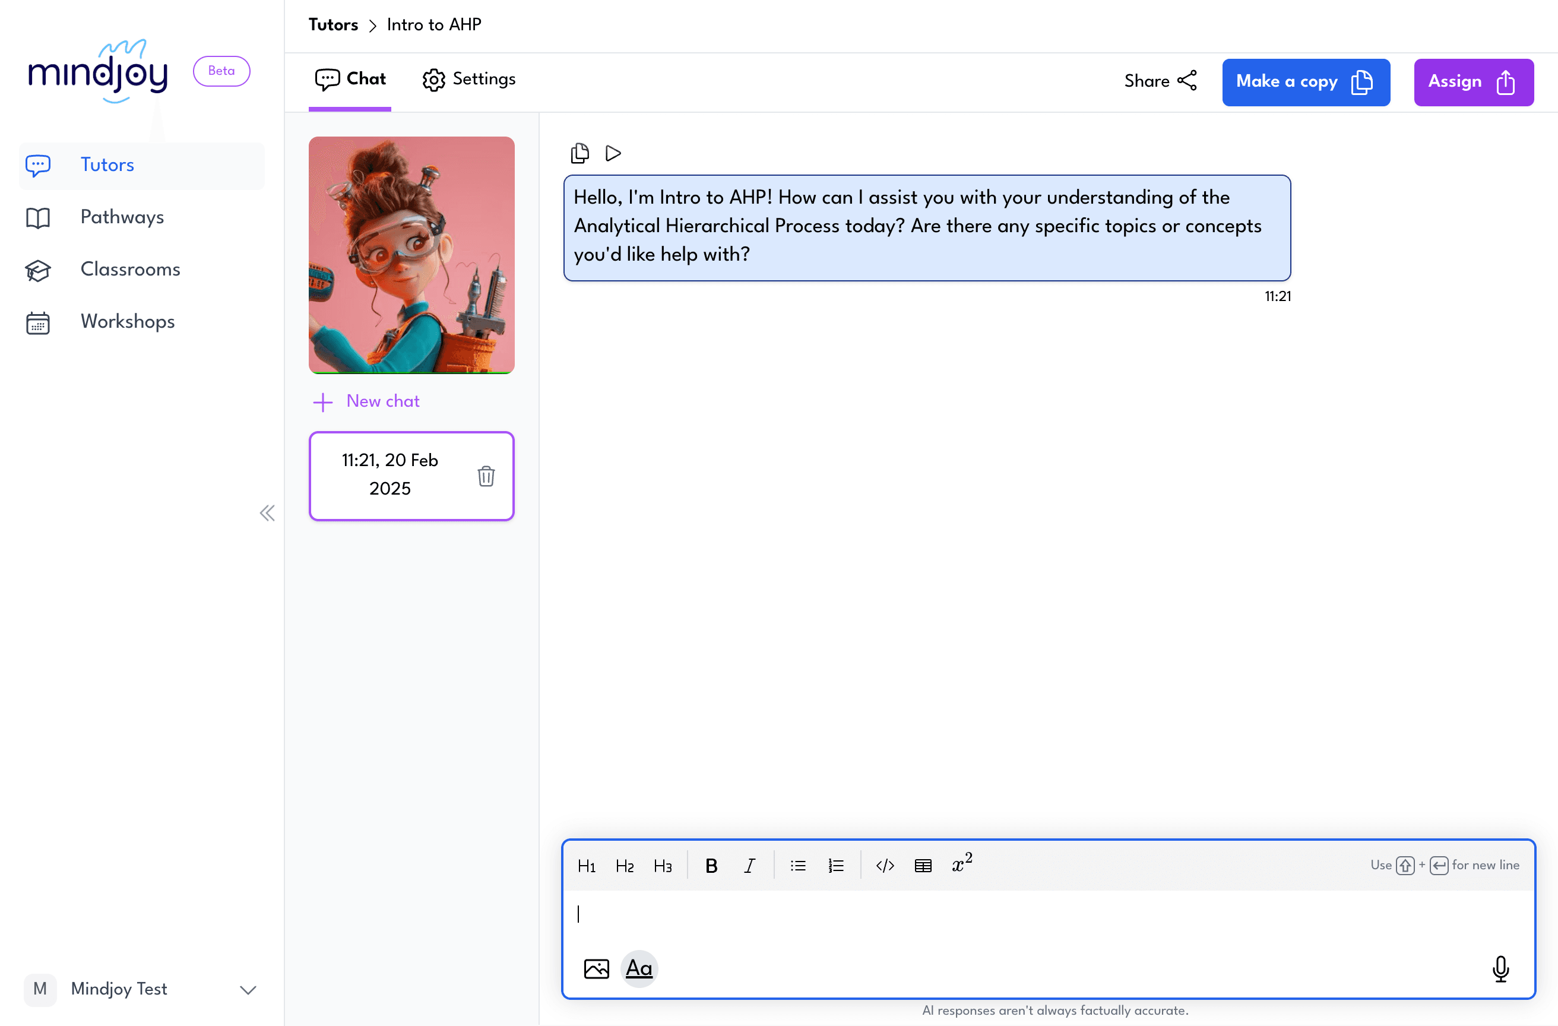Click the microphone voice input icon
Image resolution: width=1558 pixels, height=1026 pixels.
click(1500, 968)
